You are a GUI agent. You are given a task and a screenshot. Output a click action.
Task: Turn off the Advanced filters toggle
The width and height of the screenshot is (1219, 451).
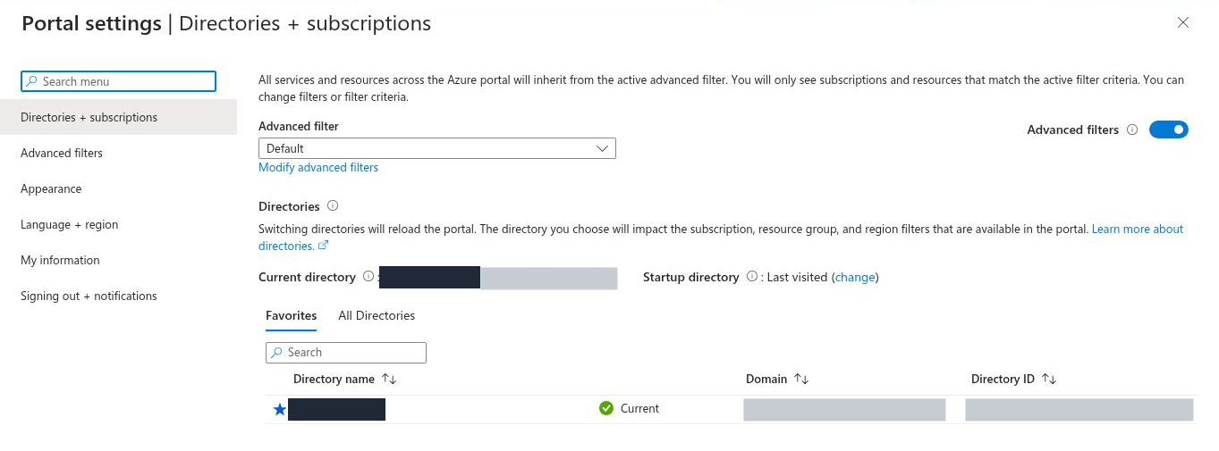(x=1169, y=129)
